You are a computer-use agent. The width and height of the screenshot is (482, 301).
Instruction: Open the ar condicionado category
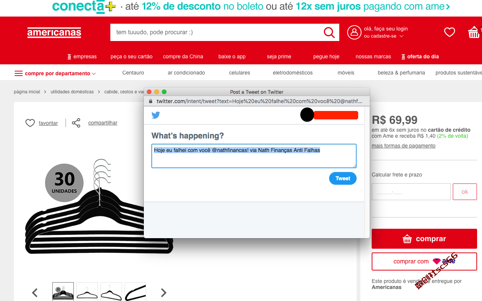point(186,73)
